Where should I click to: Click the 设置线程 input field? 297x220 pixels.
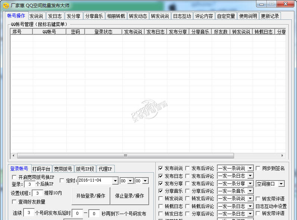coord(37,193)
